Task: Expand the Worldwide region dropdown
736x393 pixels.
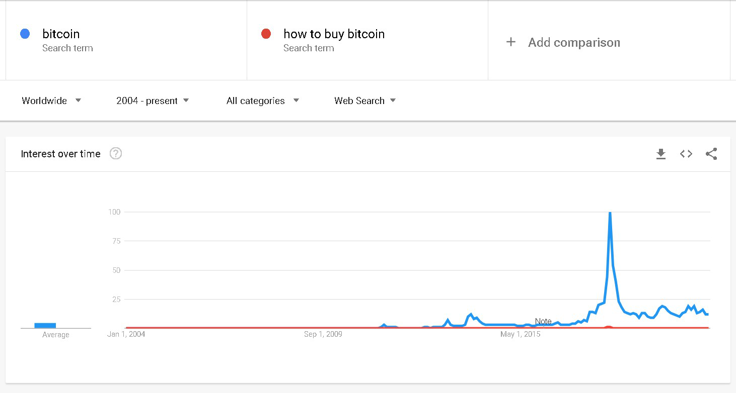Action: 51,101
